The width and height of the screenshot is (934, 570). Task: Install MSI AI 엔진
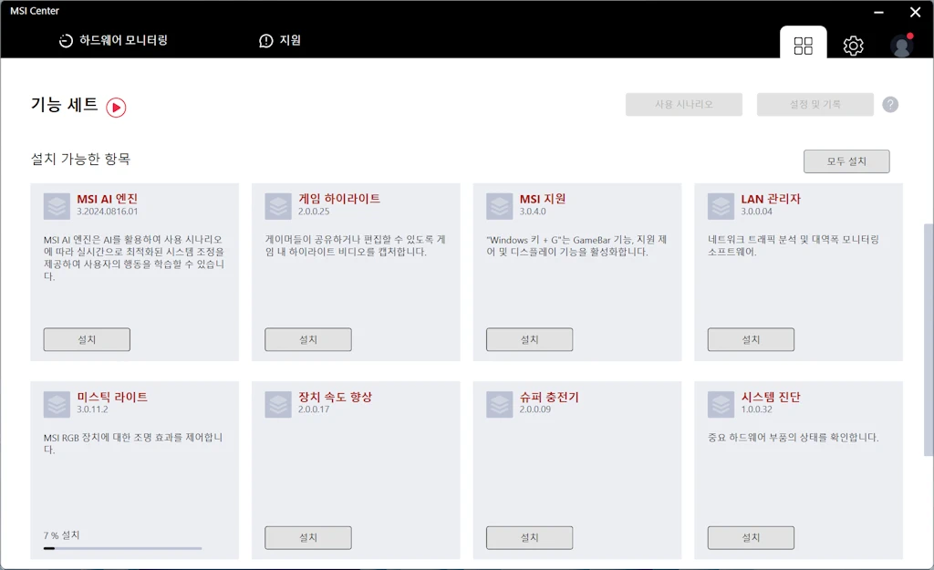coord(87,339)
